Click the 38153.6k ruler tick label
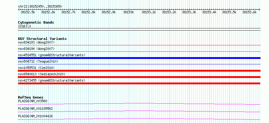The image size is (269, 123). click(x=249, y=12)
